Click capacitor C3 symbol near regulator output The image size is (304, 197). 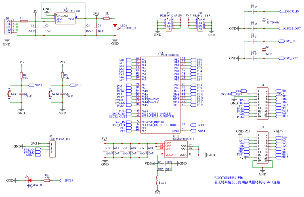pos(85,28)
